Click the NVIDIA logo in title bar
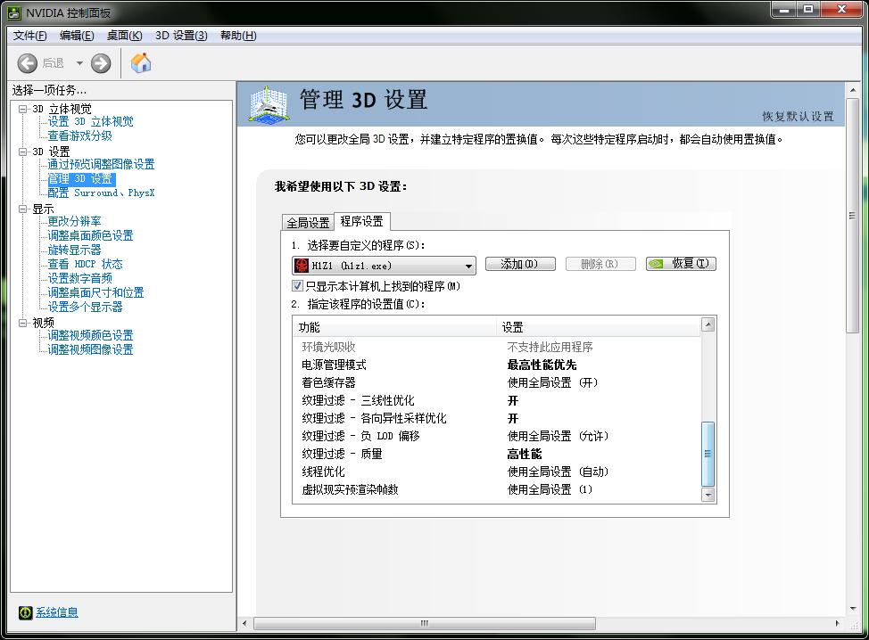 (11, 12)
